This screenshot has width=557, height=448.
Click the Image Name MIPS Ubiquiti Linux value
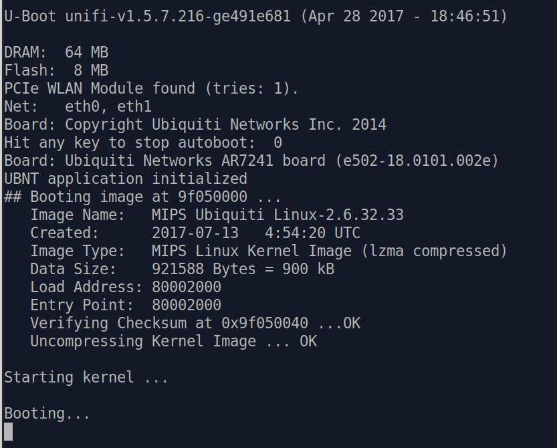click(277, 215)
